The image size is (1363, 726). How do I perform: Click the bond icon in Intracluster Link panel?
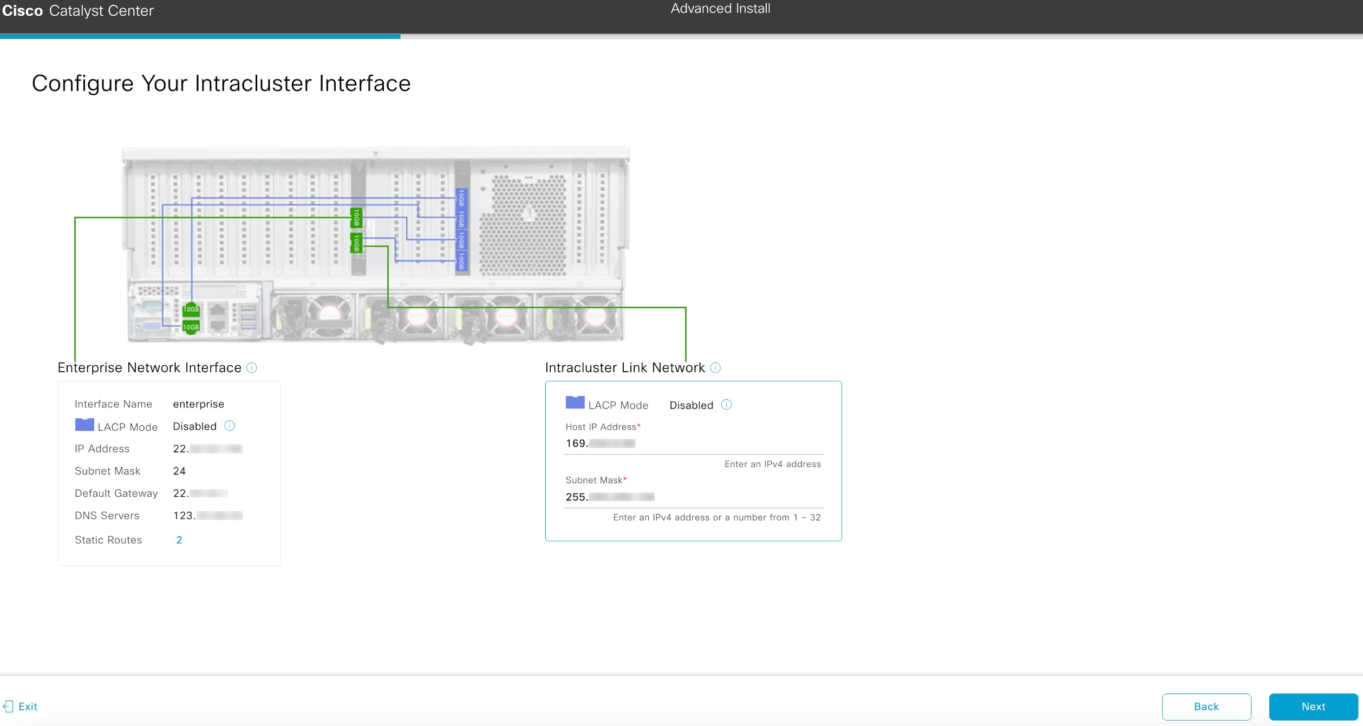pyautogui.click(x=575, y=404)
